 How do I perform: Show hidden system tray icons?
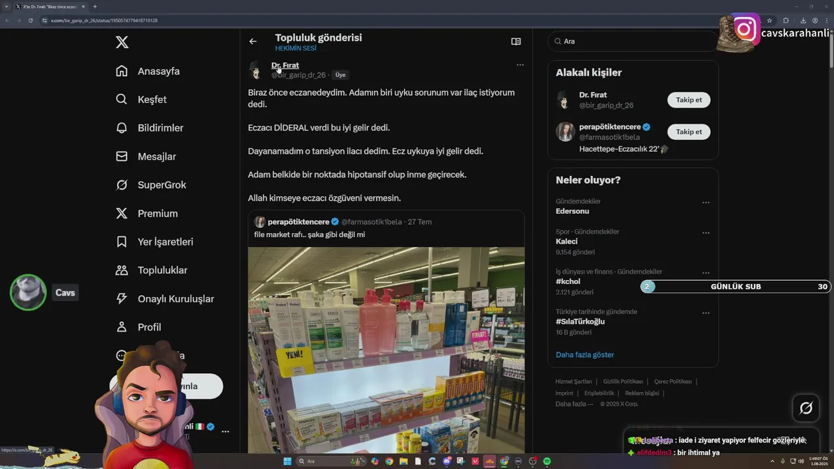pos(773,461)
